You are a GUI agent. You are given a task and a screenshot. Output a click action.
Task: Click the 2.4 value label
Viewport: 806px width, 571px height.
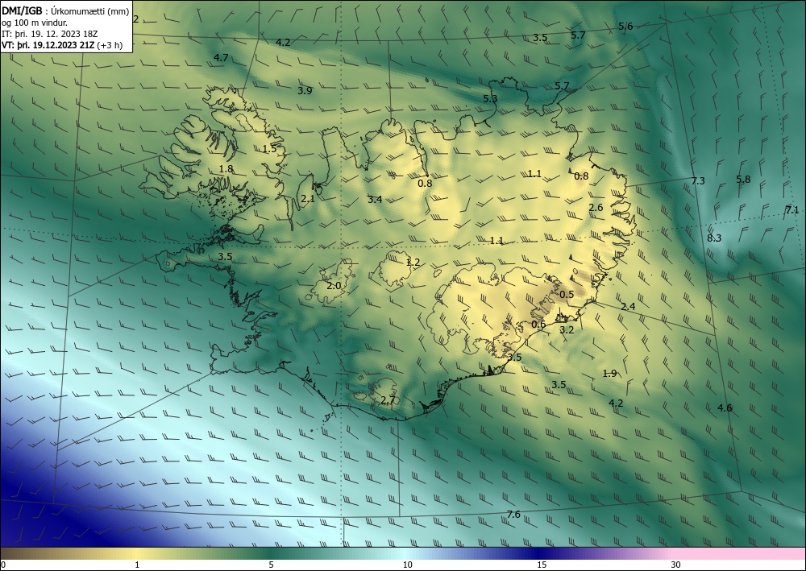[x=628, y=307]
